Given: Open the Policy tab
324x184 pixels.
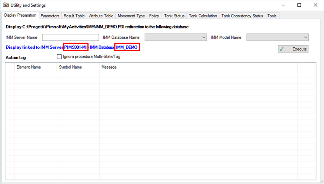Looking at the screenshot, I should click(x=154, y=16).
